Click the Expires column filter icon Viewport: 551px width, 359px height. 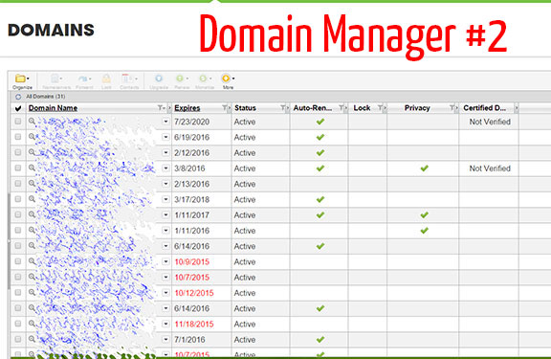pyautogui.click(x=225, y=108)
